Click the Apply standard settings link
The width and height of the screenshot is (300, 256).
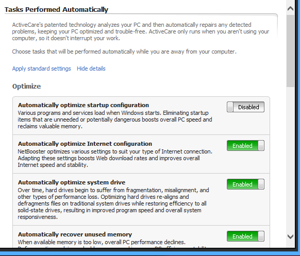click(x=42, y=69)
